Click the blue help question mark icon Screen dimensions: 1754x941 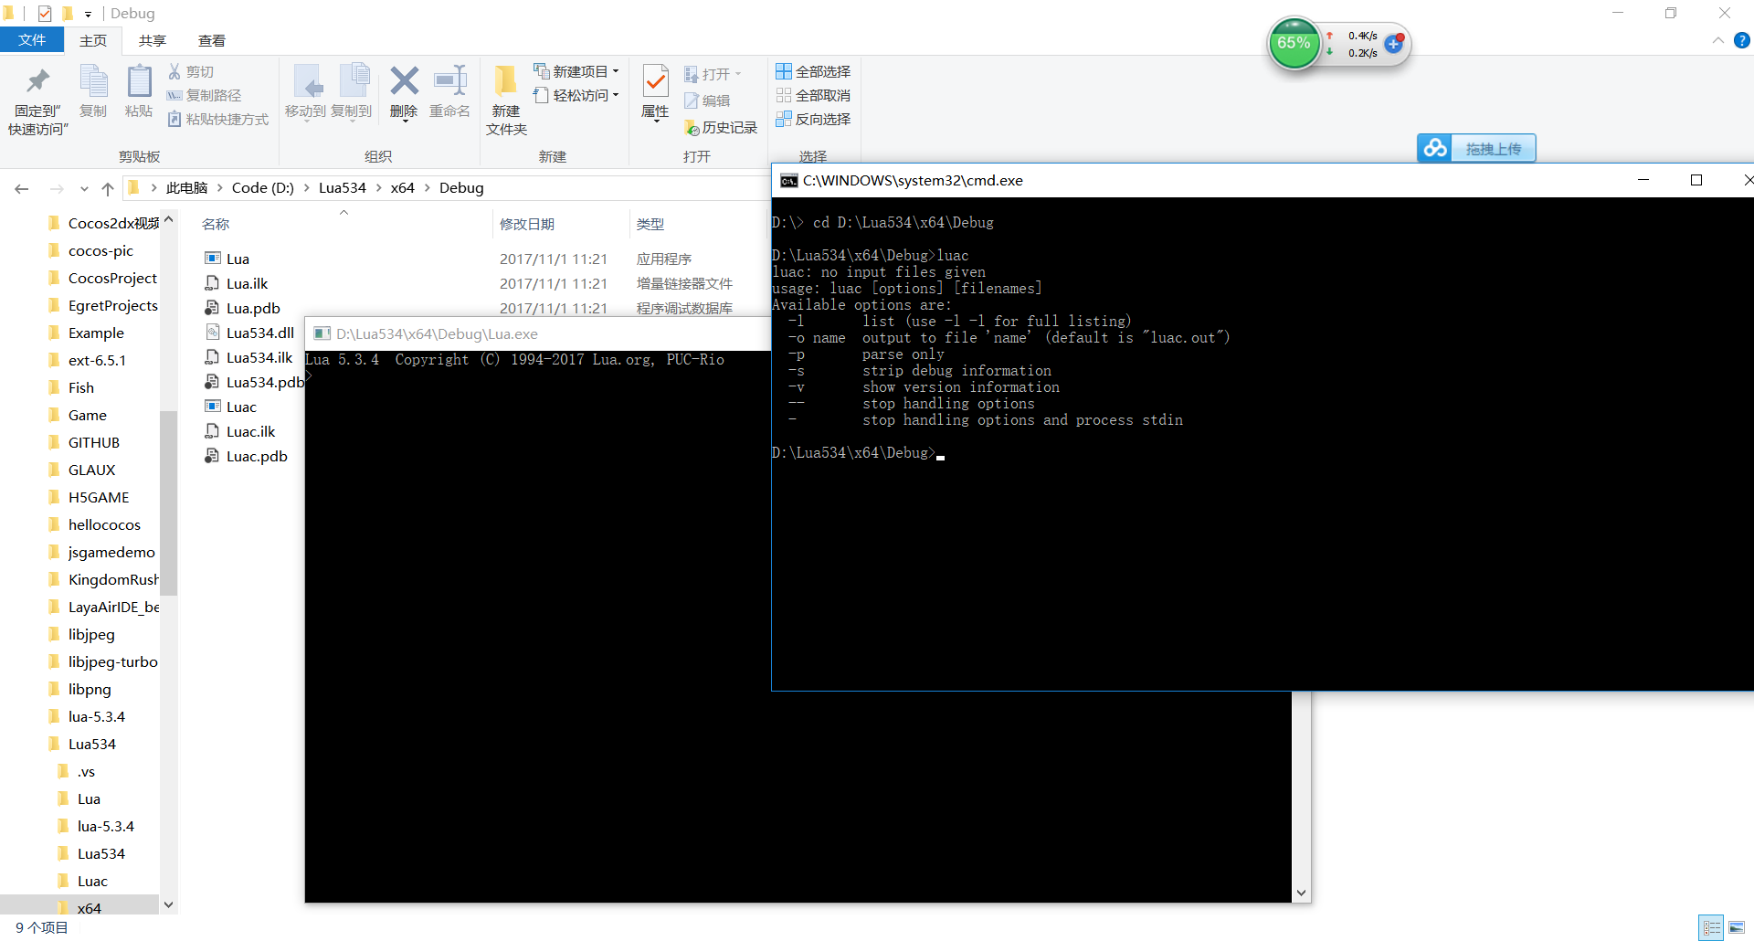tap(1742, 40)
